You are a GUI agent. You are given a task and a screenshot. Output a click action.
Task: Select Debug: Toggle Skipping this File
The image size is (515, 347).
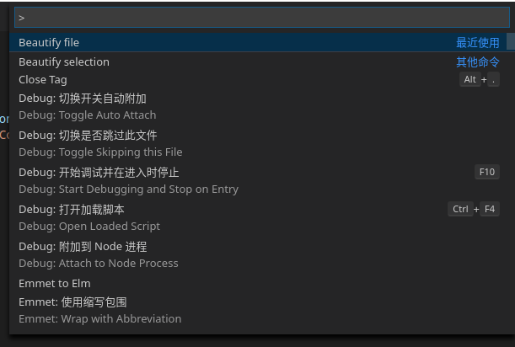click(100, 143)
